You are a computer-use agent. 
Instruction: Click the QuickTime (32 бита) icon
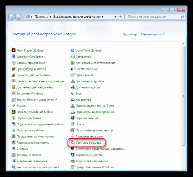tap(72, 50)
